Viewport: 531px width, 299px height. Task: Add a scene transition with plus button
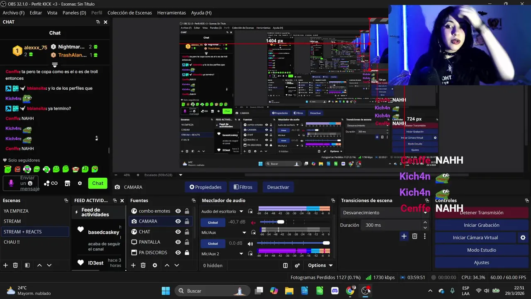coord(404,236)
